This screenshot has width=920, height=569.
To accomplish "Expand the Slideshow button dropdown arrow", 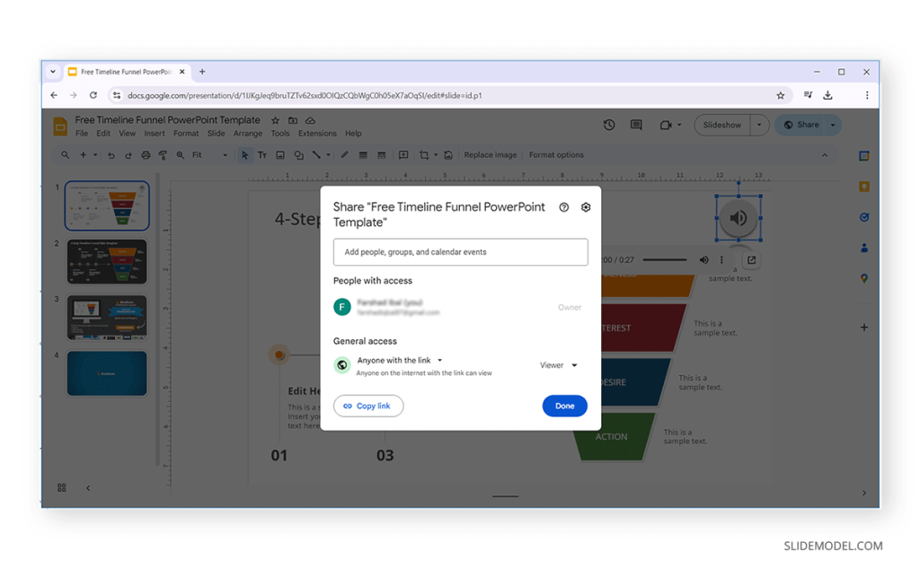I will (757, 125).
